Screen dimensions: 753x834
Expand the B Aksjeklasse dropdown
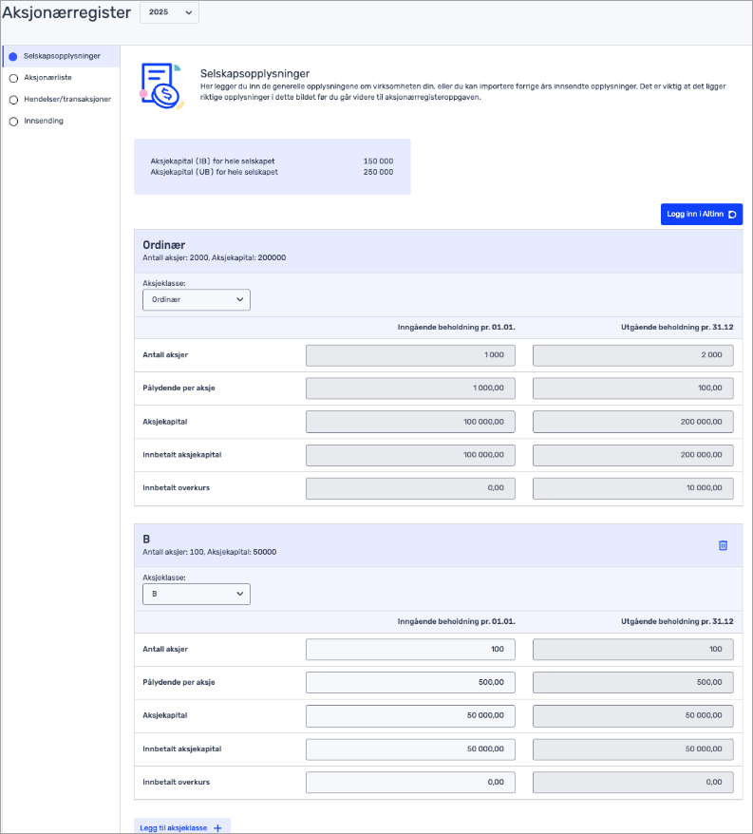pos(196,595)
